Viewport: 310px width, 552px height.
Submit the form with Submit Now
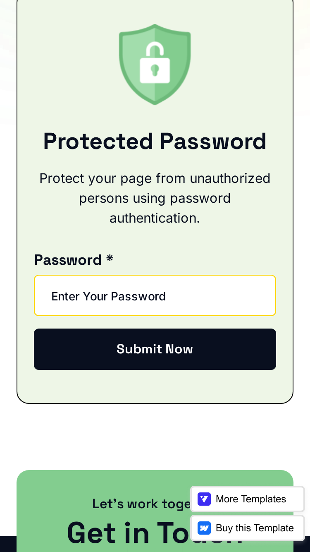tap(155, 349)
